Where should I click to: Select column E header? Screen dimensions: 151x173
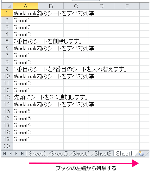click(x=127, y=6)
